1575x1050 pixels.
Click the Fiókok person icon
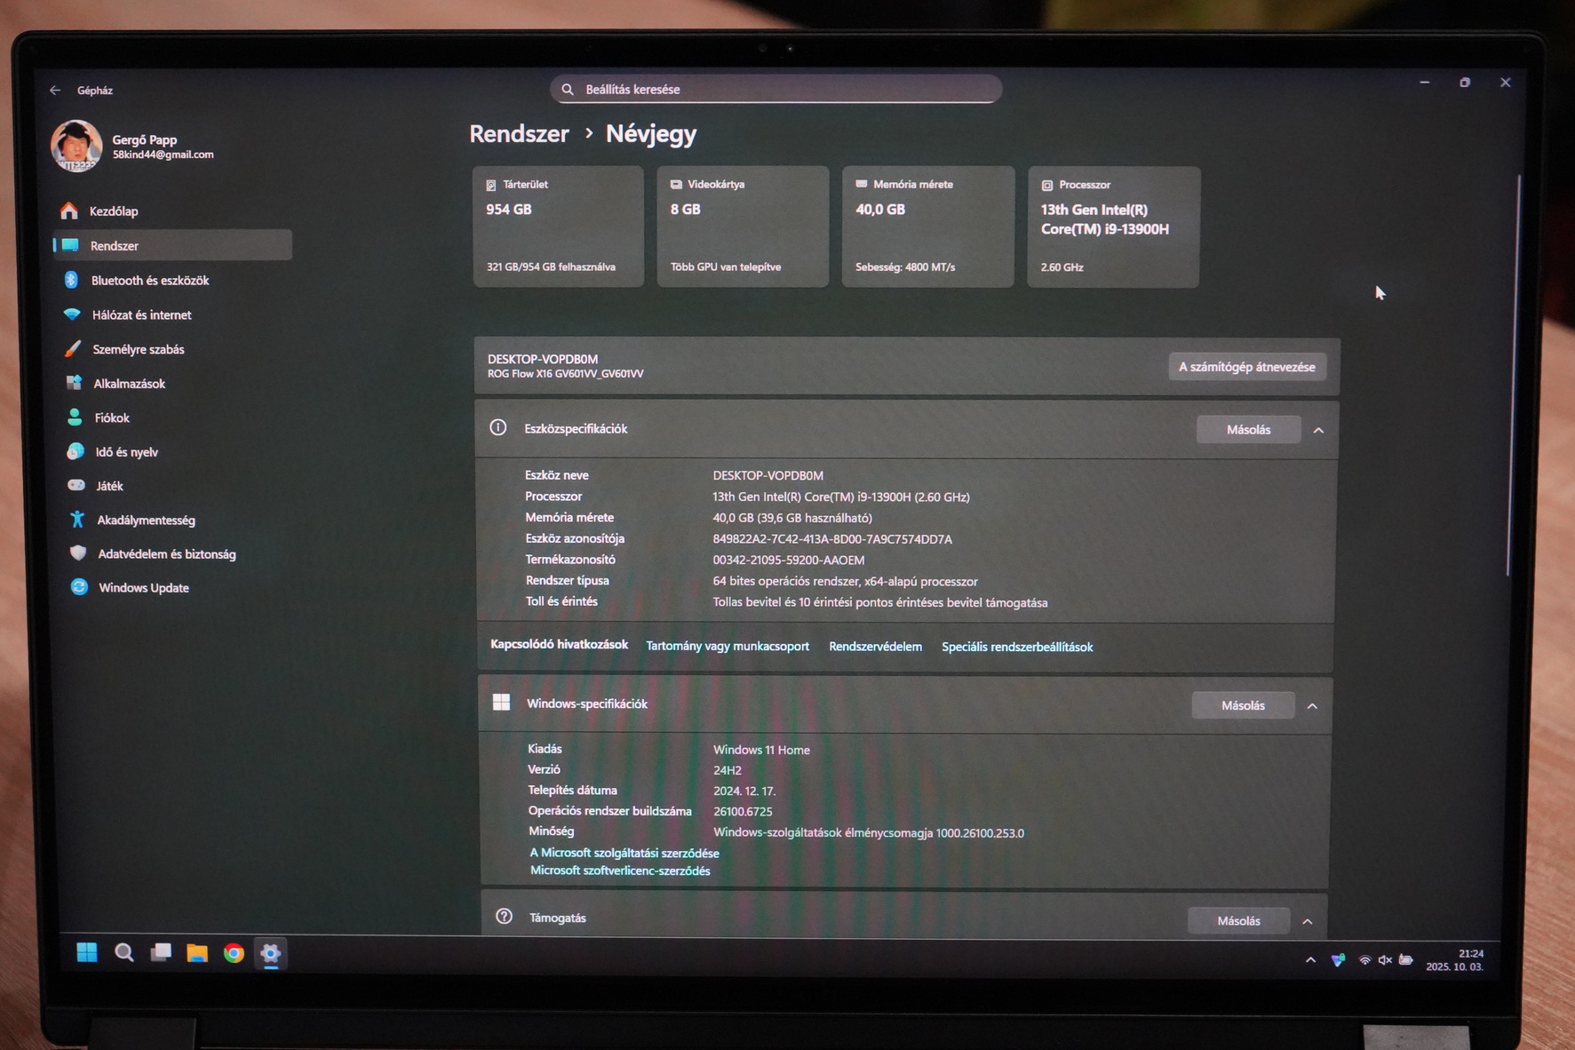click(76, 417)
